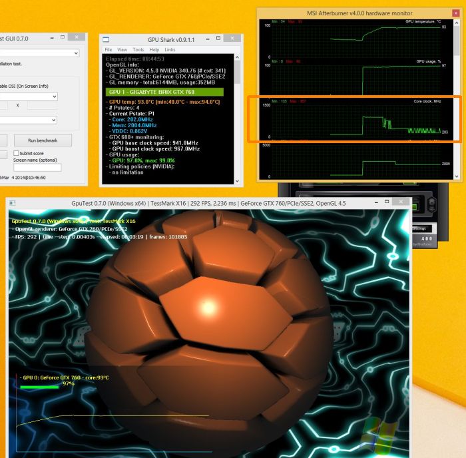Image resolution: width=466 pixels, height=458 pixels.
Task: Close the MSI Afterburner hardware monitor
Action: pos(455,13)
